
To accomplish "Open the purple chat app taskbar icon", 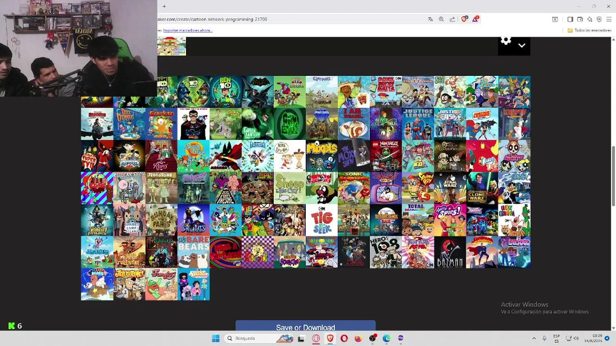I will [x=401, y=338].
